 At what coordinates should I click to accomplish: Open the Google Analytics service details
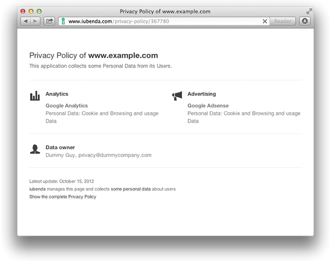67,105
